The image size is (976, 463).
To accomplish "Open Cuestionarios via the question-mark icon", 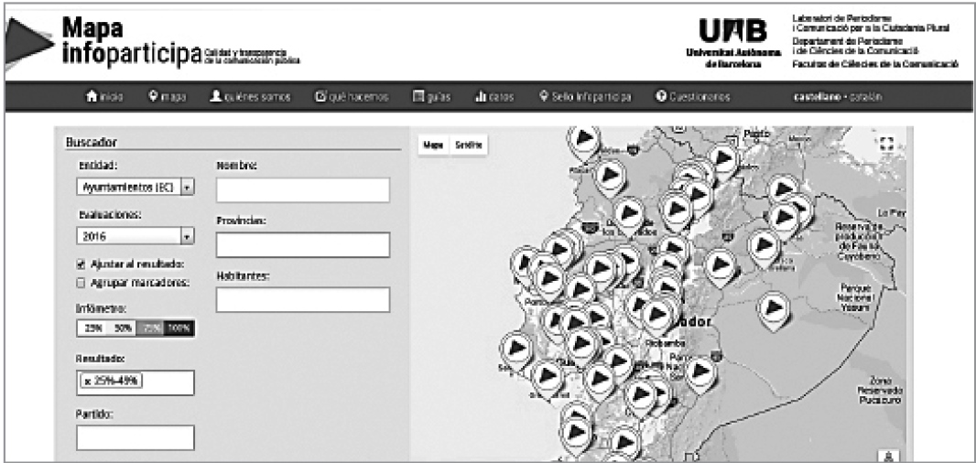I will coord(661,96).
